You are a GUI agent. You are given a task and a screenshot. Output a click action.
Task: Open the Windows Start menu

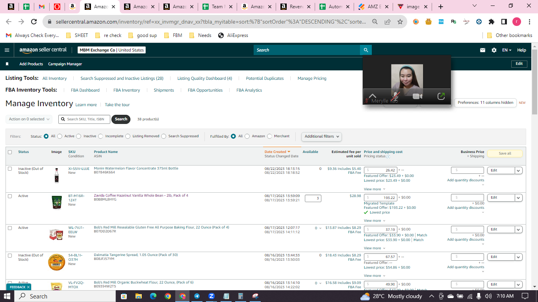[x=7, y=296]
